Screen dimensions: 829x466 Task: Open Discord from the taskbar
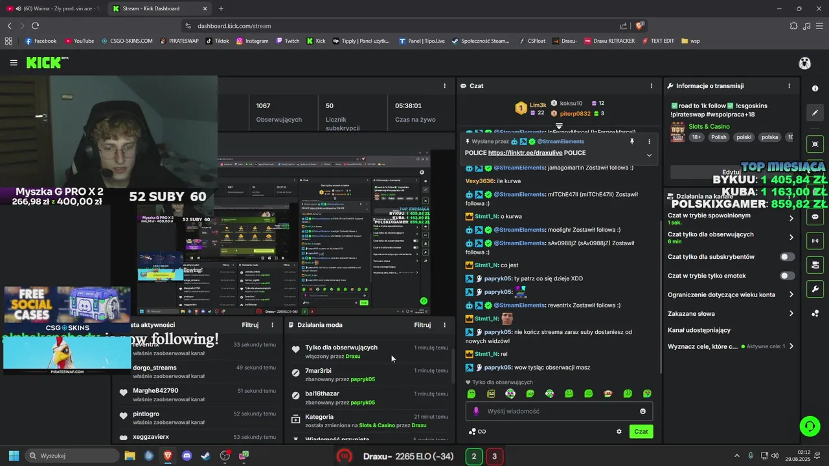coord(187,456)
